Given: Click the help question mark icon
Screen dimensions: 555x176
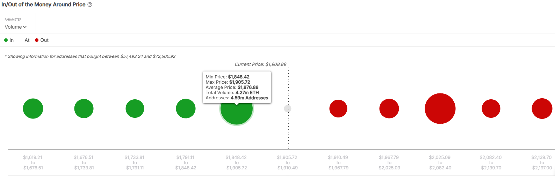Looking at the screenshot, I should point(90,5).
